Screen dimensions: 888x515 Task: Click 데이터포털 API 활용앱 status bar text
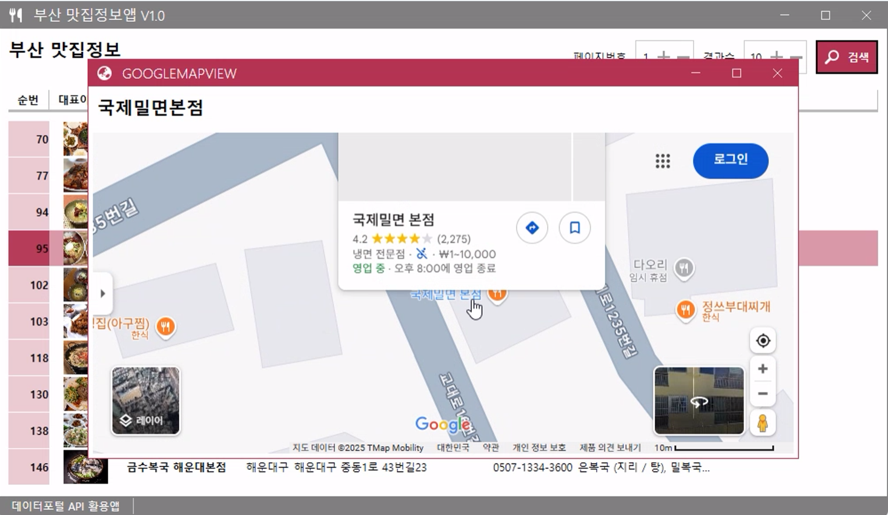pyautogui.click(x=65, y=506)
